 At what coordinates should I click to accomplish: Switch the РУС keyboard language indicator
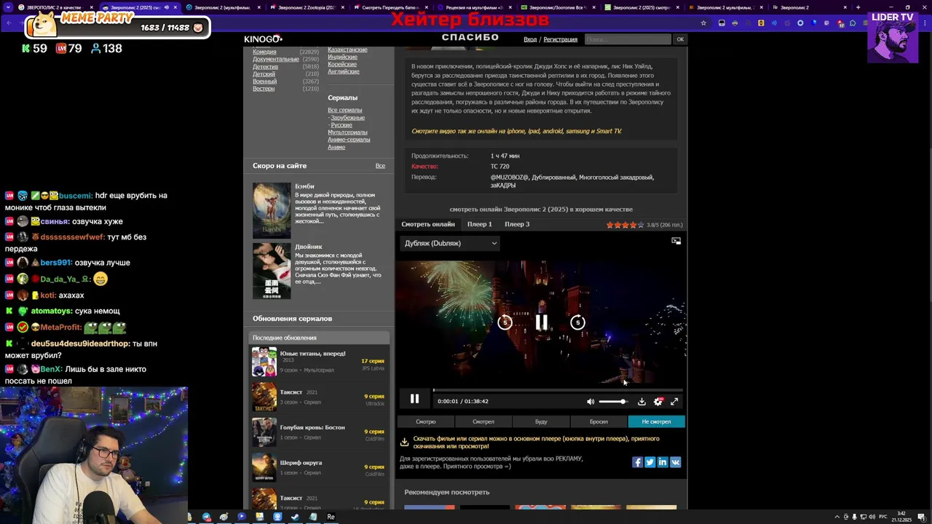pyautogui.click(x=884, y=517)
